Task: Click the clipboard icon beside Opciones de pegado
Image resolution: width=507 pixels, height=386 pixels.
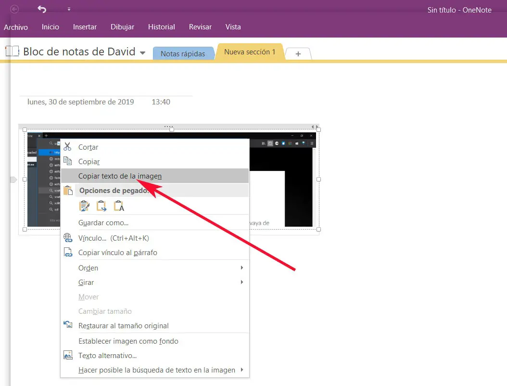Action: point(68,190)
